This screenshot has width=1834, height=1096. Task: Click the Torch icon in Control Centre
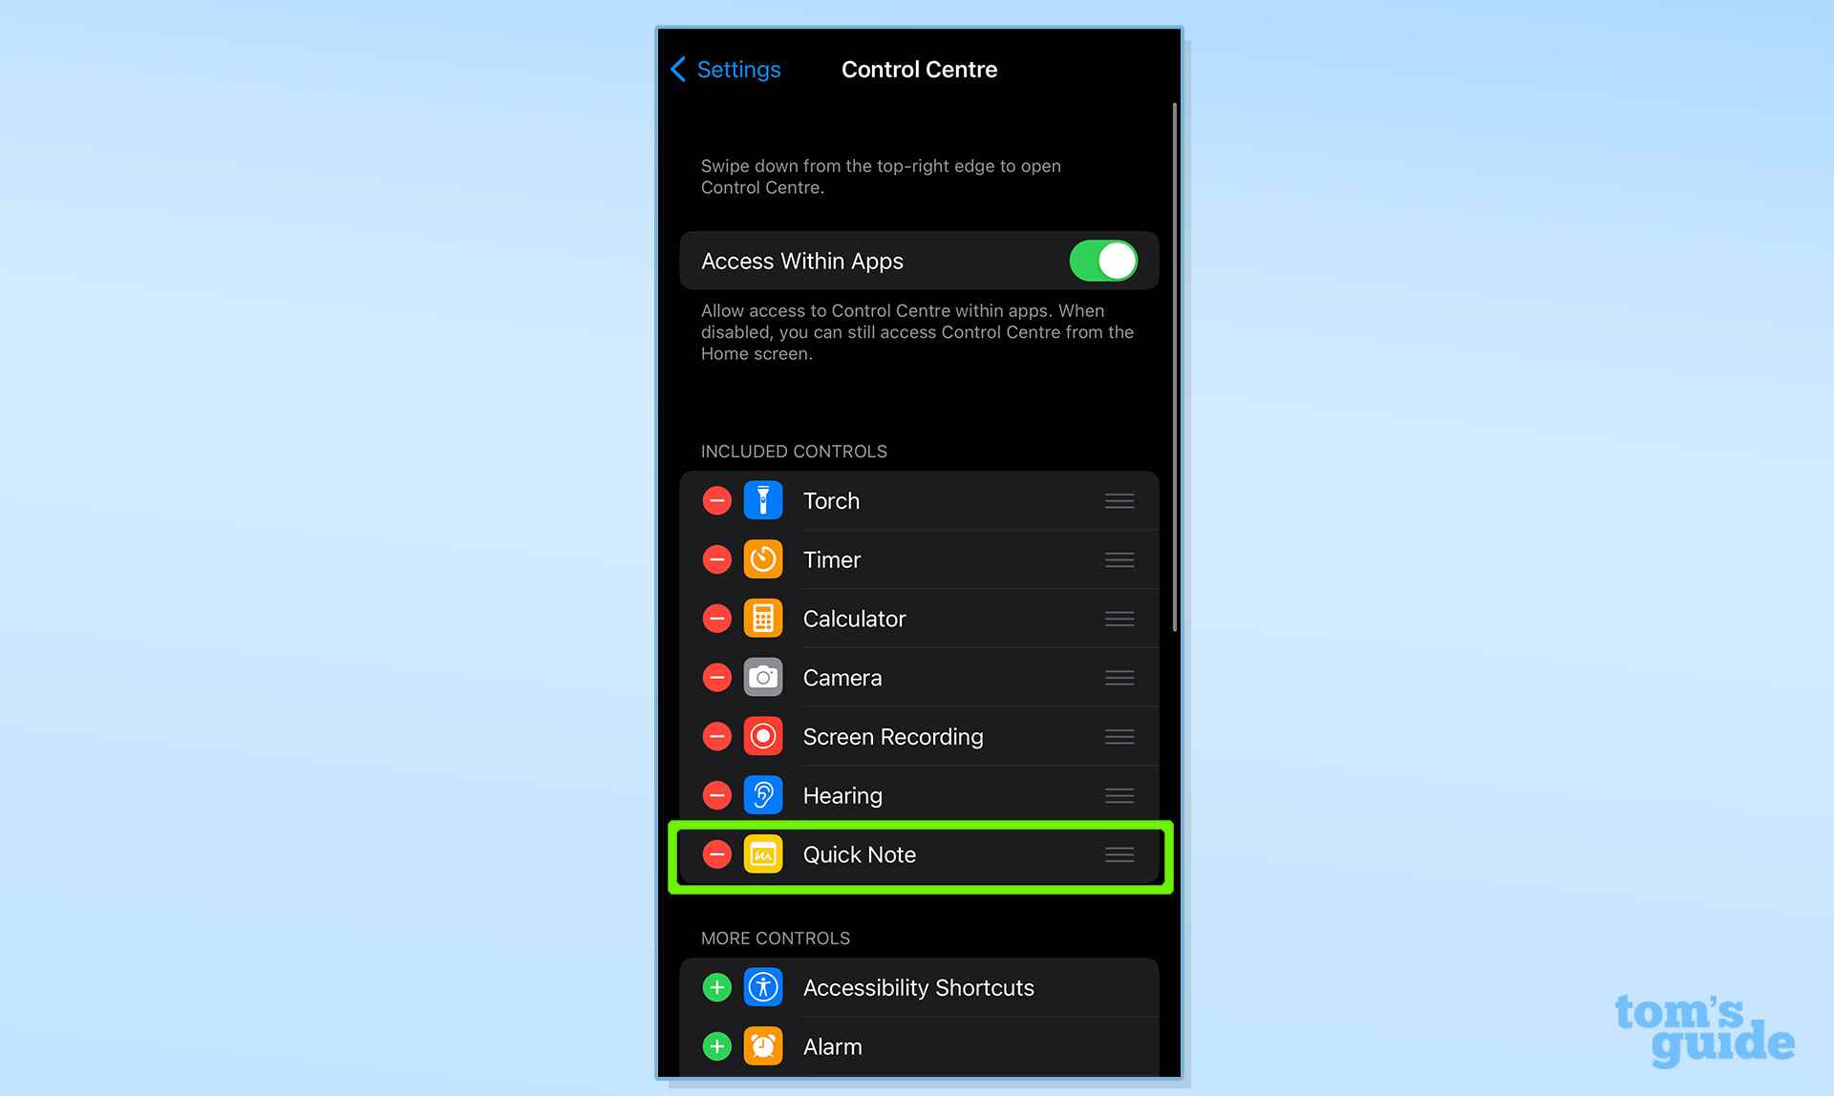762,499
